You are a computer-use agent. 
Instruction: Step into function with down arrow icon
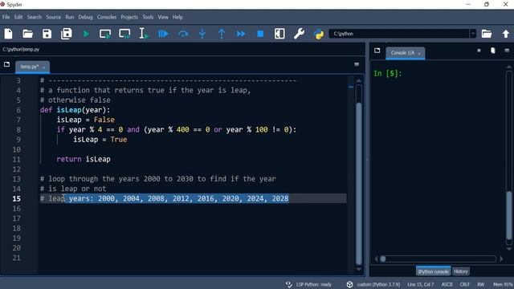[x=202, y=34]
